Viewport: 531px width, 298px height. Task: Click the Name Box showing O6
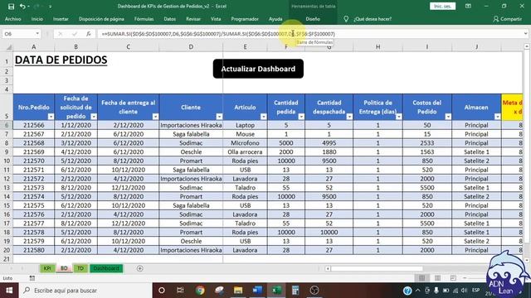point(18,34)
